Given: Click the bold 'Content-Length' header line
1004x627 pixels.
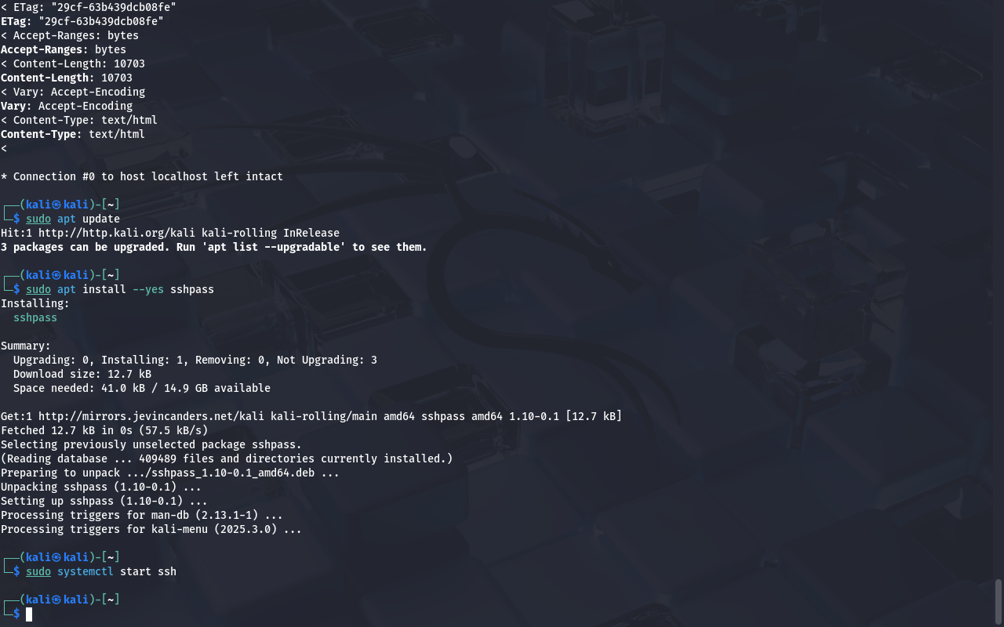Looking at the screenshot, I should point(67,78).
